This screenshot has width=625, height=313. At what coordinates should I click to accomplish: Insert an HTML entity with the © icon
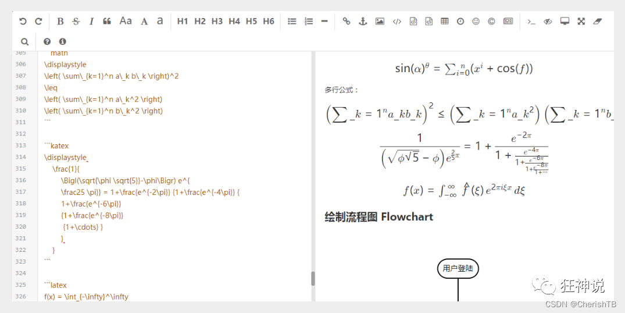(x=491, y=22)
